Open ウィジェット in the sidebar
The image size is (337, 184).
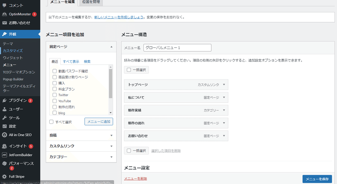pyautogui.click(x=13, y=58)
